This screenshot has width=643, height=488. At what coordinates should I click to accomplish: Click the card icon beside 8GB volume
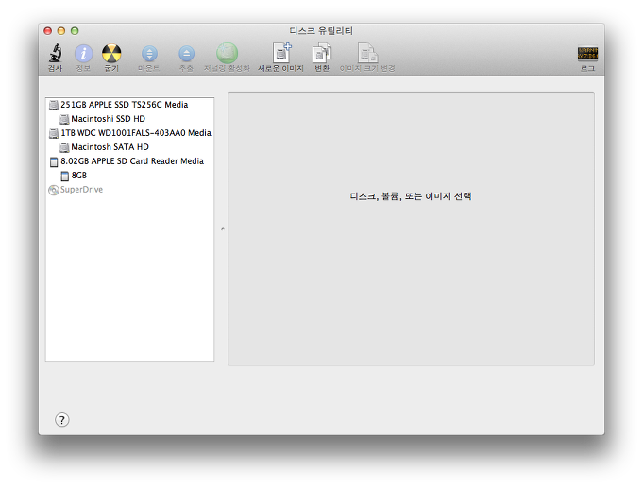click(65, 176)
